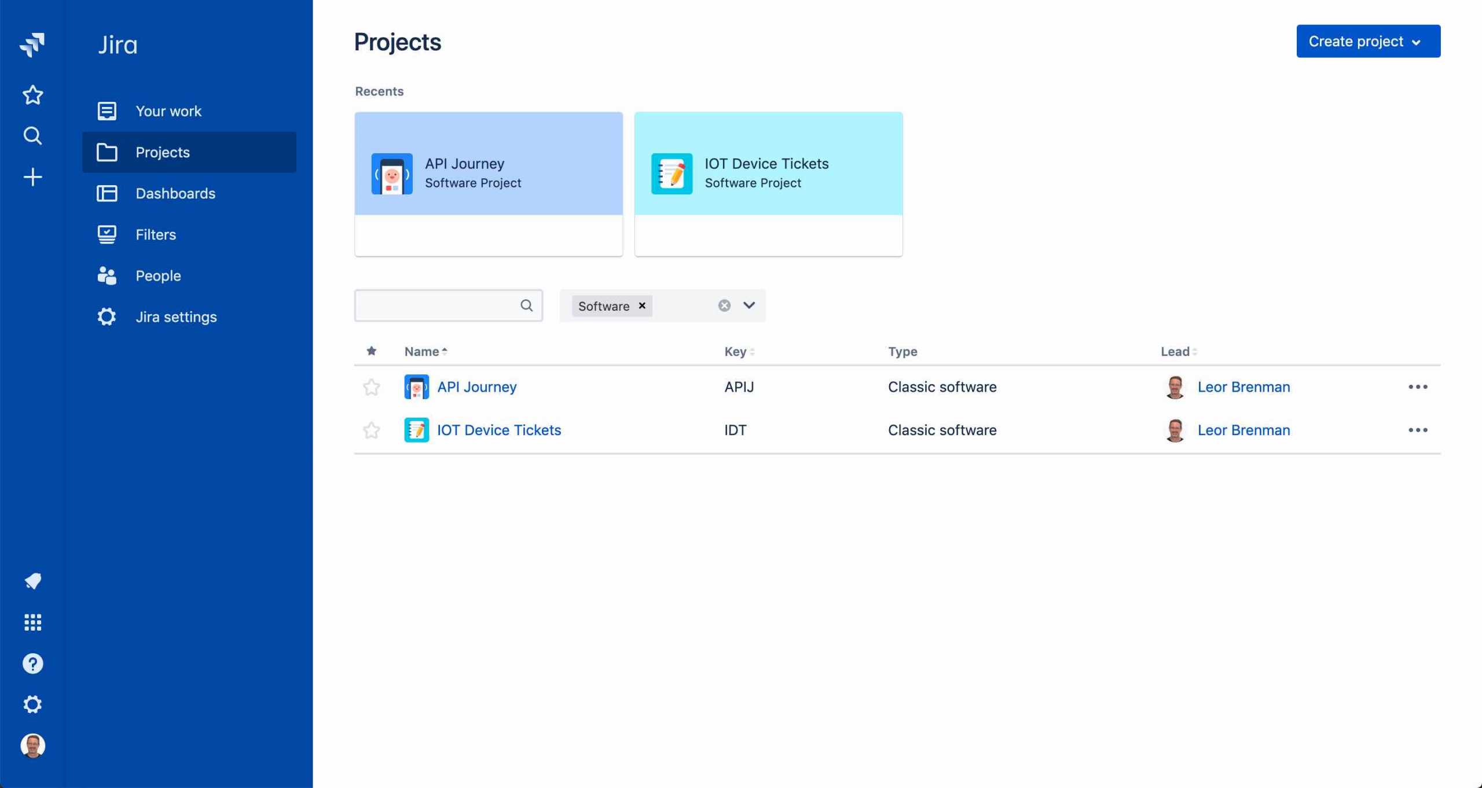Click Classic software type in IOT row

click(x=942, y=430)
